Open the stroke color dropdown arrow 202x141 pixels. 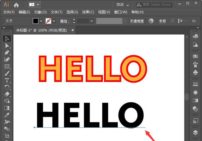click(x=54, y=21)
